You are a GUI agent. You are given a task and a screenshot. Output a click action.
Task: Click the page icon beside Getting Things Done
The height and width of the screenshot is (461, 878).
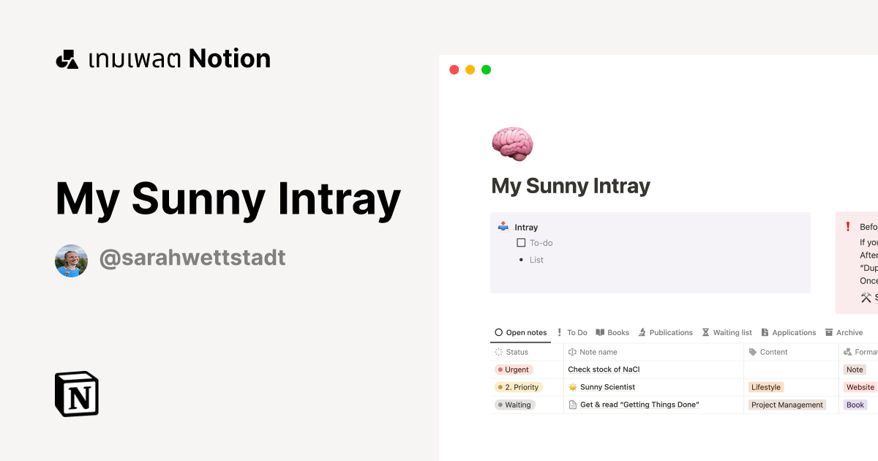(x=571, y=405)
